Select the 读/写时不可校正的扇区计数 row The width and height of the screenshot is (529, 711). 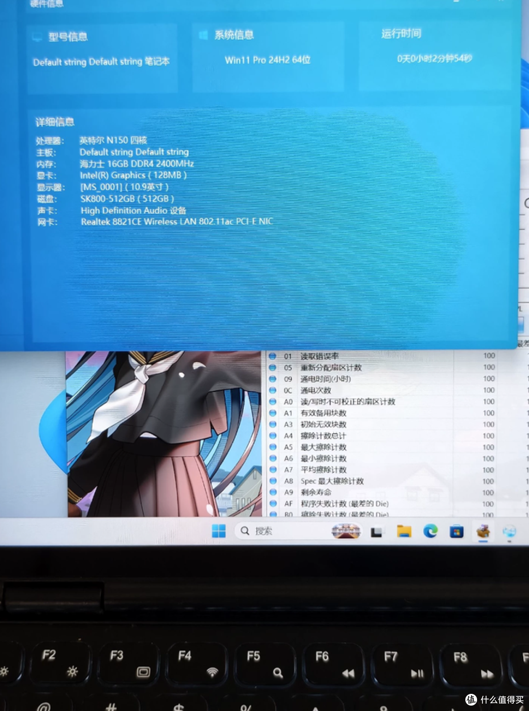click(397, 401)
